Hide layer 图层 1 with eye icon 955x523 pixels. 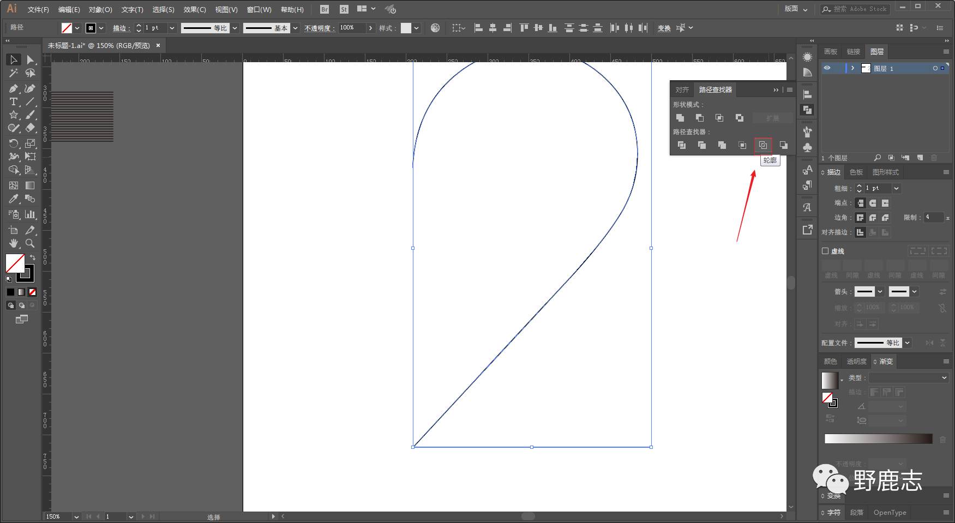827,68
